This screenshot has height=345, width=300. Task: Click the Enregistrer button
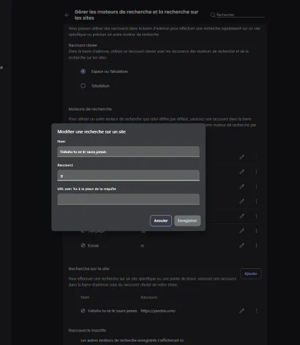tap(187, 220)
